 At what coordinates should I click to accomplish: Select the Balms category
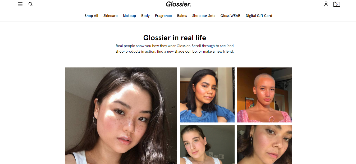click(182, 16)
